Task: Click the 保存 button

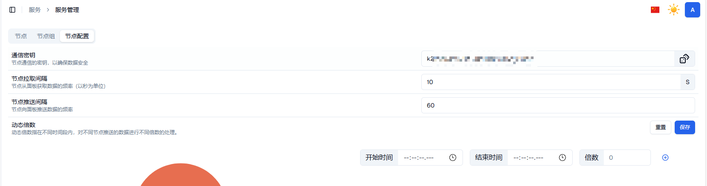Action: click(684, 127)
